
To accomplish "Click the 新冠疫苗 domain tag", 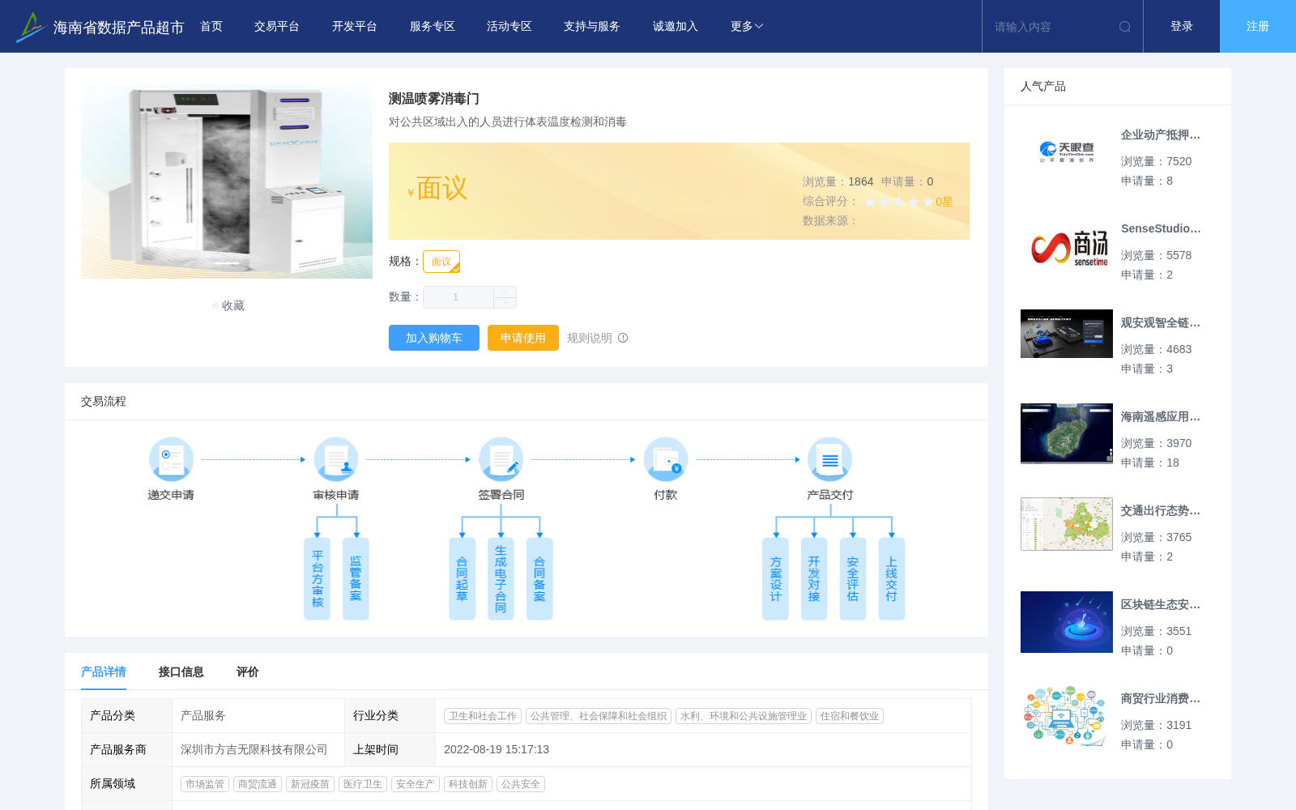I will pyautogui.click(x=310, y=784).
